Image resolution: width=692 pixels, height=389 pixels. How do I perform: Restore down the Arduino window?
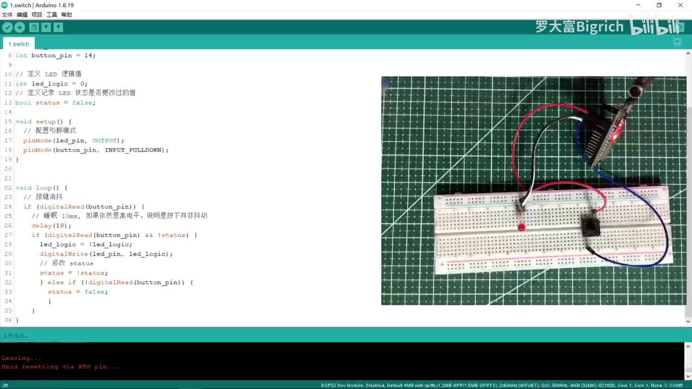pos(659,5)
